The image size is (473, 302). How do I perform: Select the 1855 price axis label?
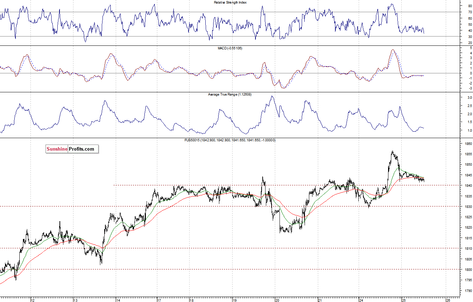[468, 154]
